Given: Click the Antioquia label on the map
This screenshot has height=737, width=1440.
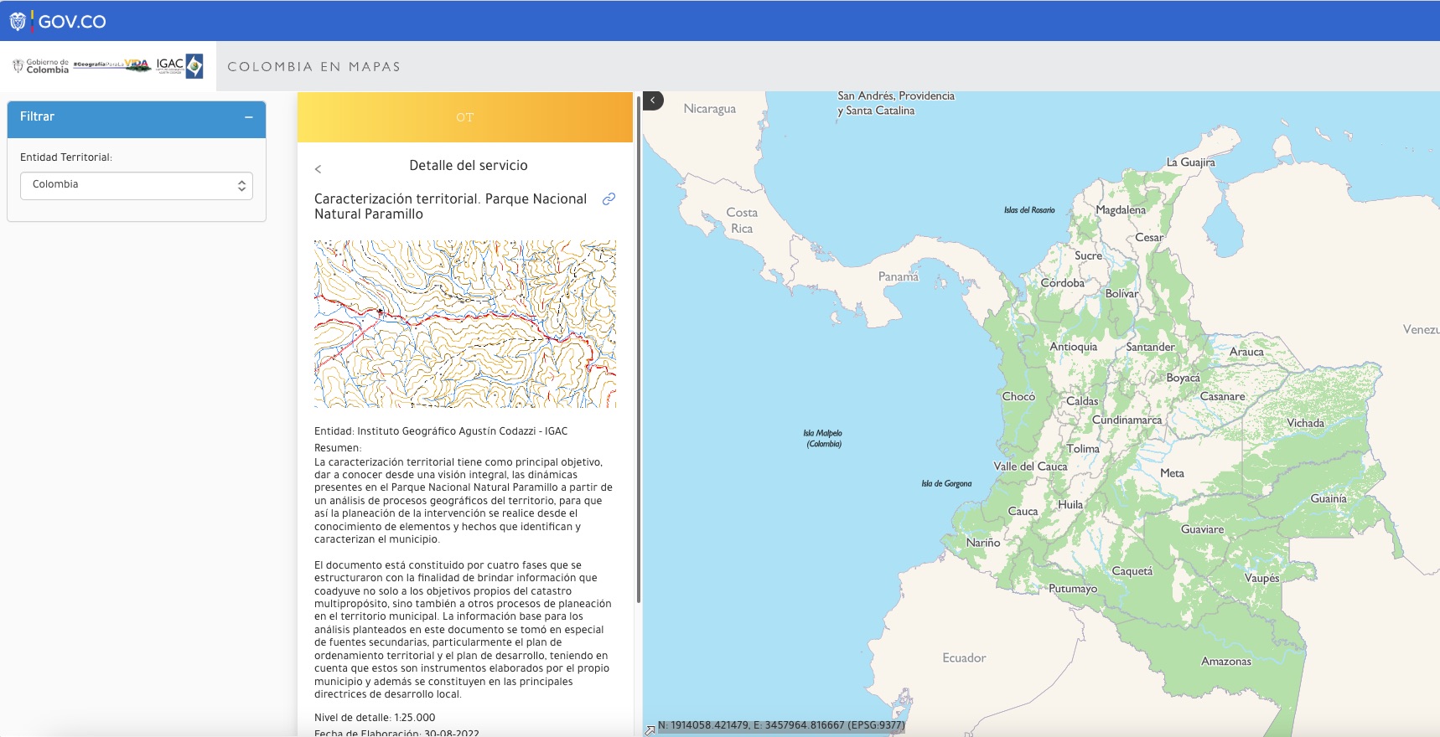Looking at the screenshot, I should coord(1073,347).
